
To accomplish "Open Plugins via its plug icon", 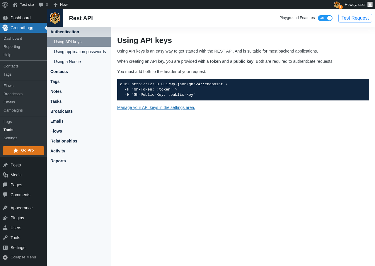I will coord(5,218).
